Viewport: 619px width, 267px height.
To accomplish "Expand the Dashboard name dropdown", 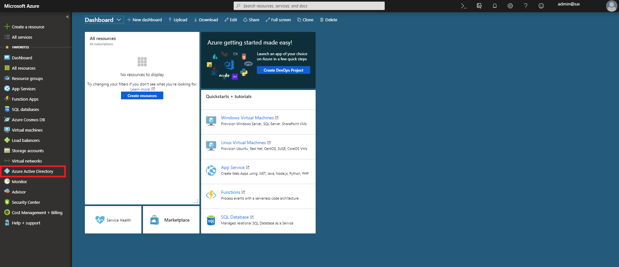I will click(x=119, y=20).
